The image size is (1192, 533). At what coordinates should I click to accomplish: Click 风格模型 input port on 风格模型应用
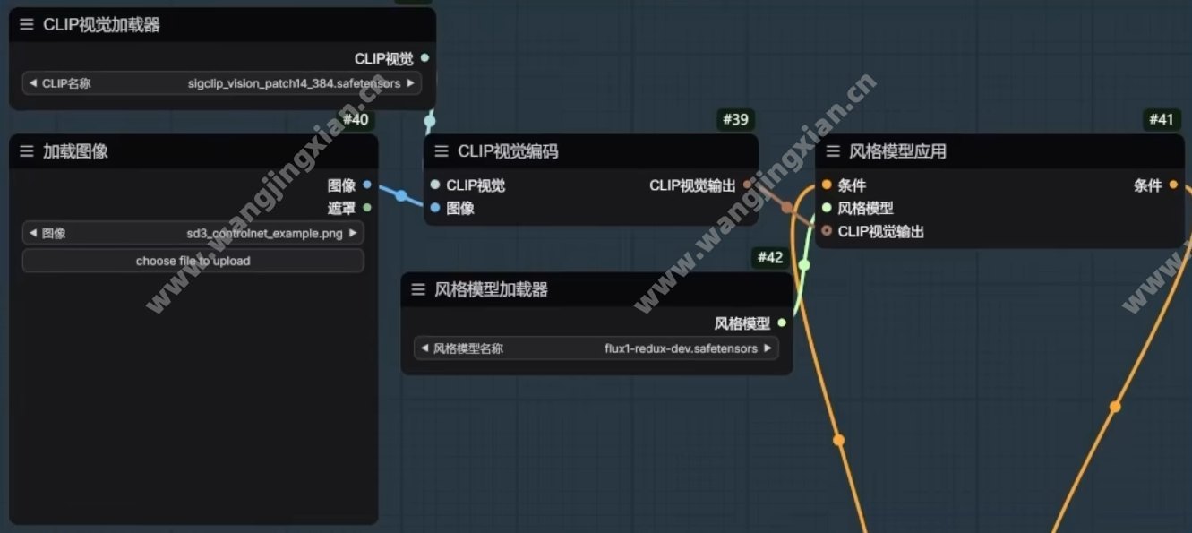click(827, 208)
